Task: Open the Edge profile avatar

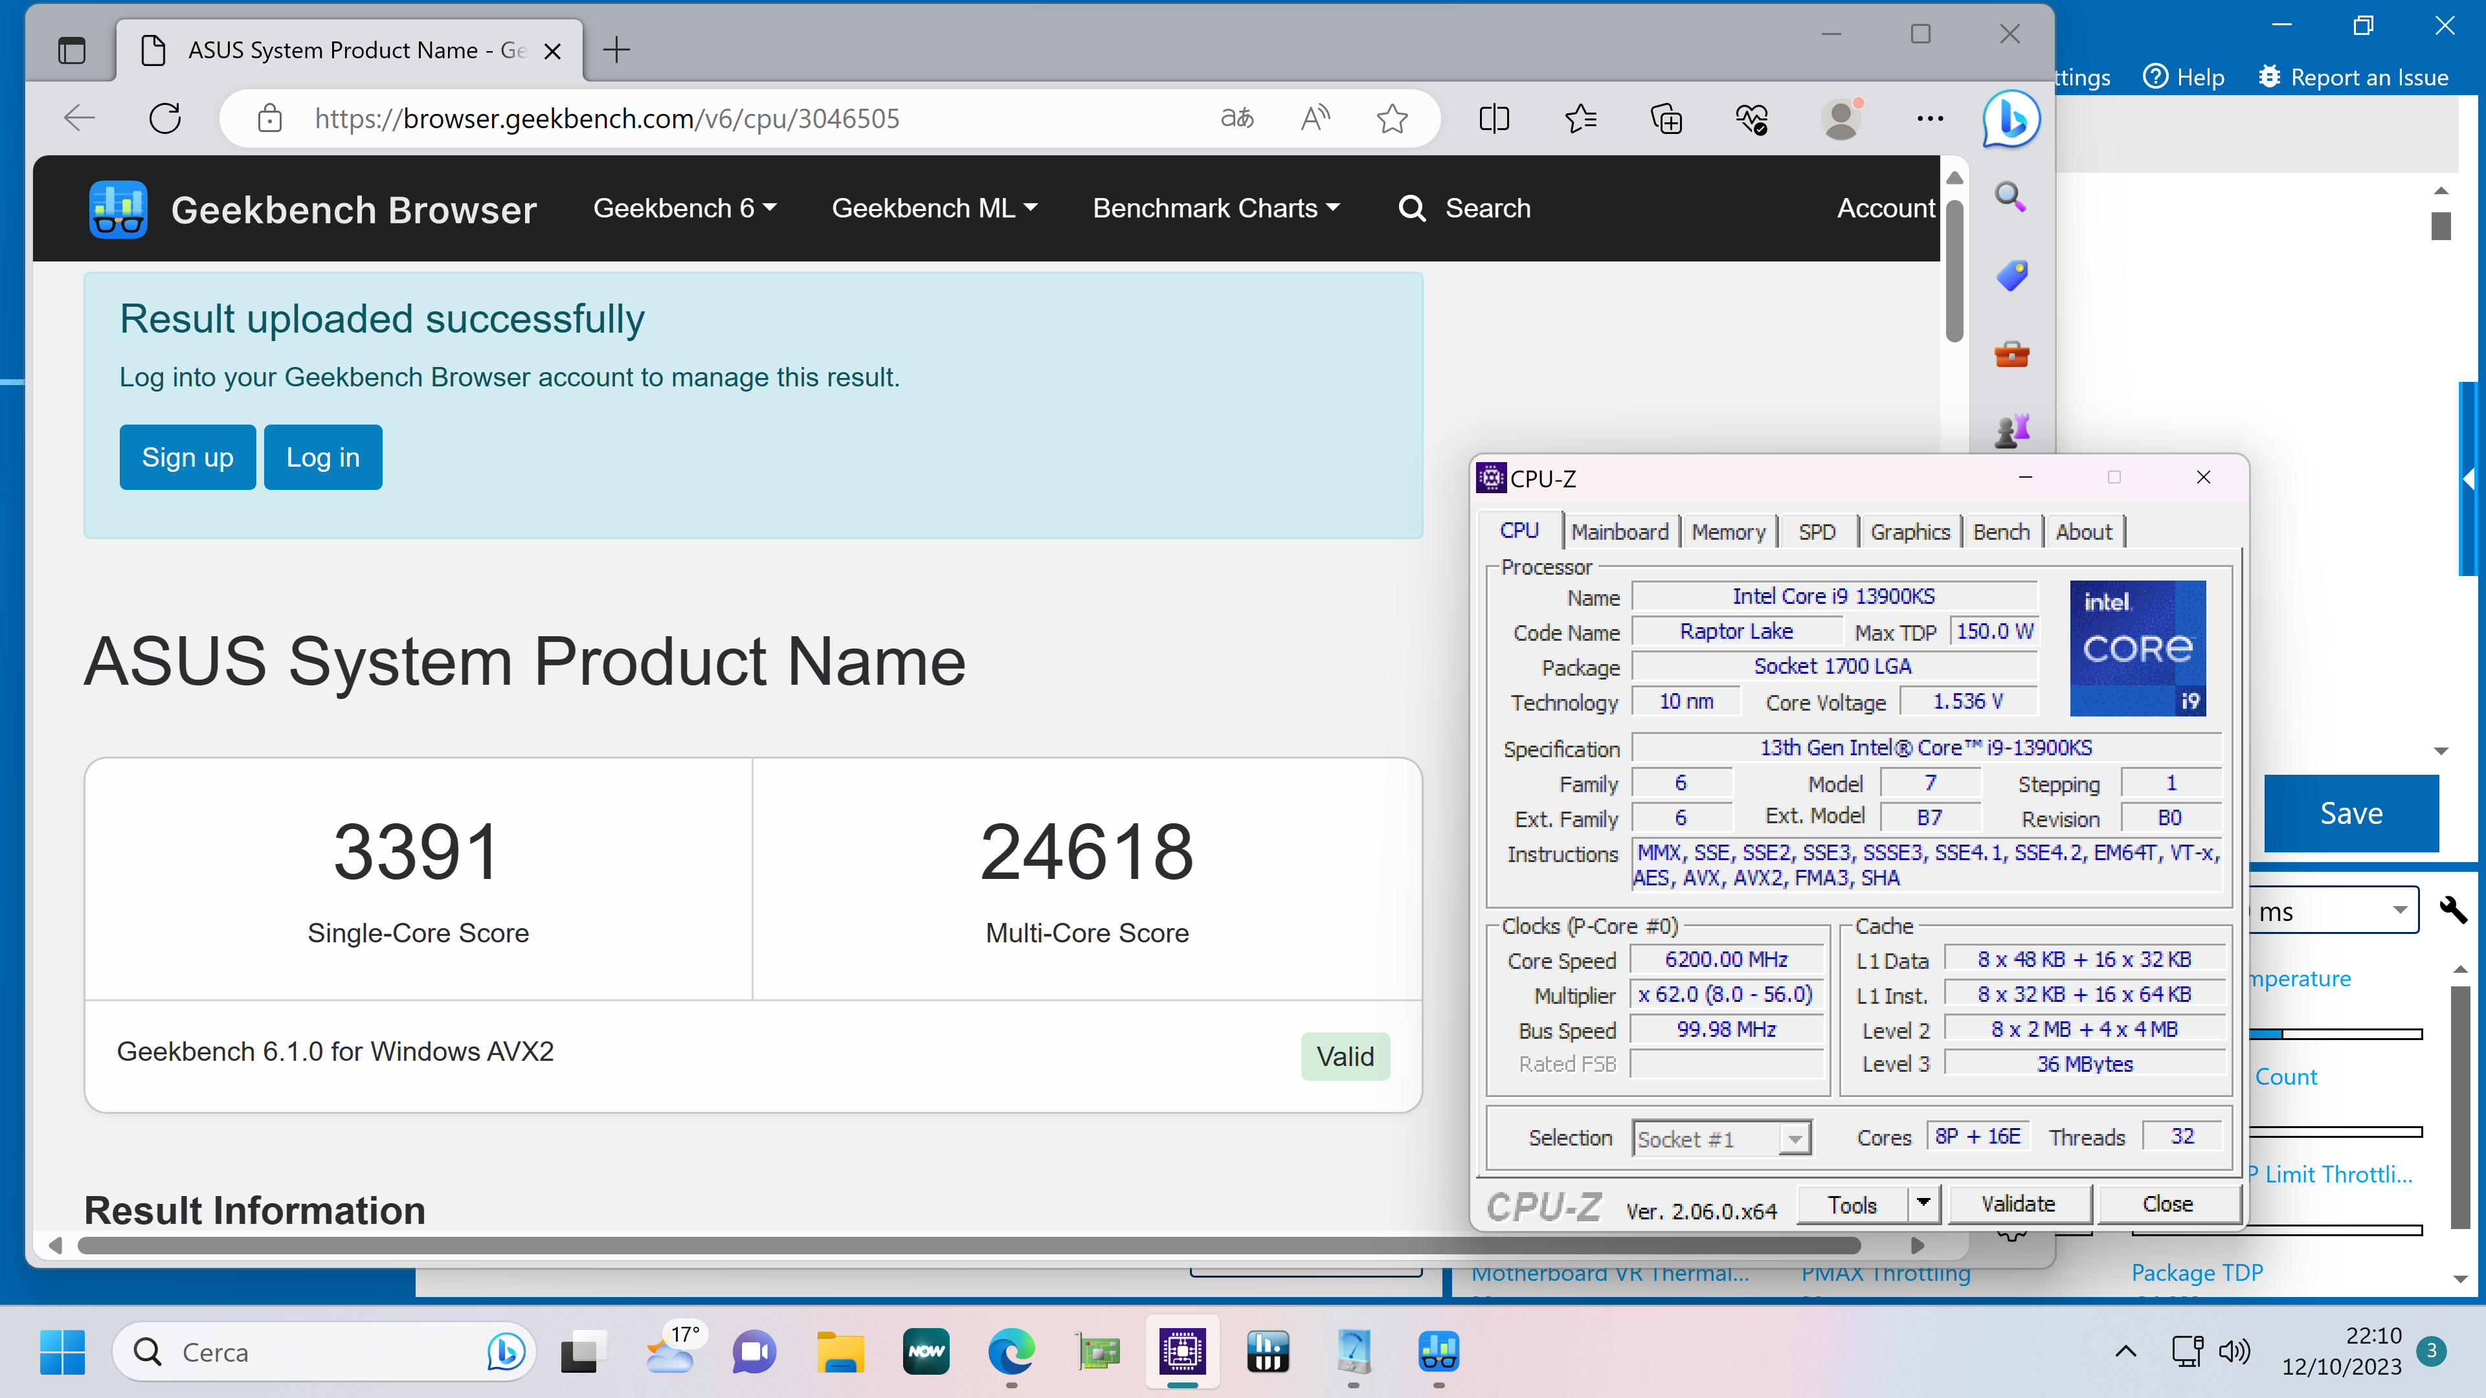Action: pos(1841,118)
